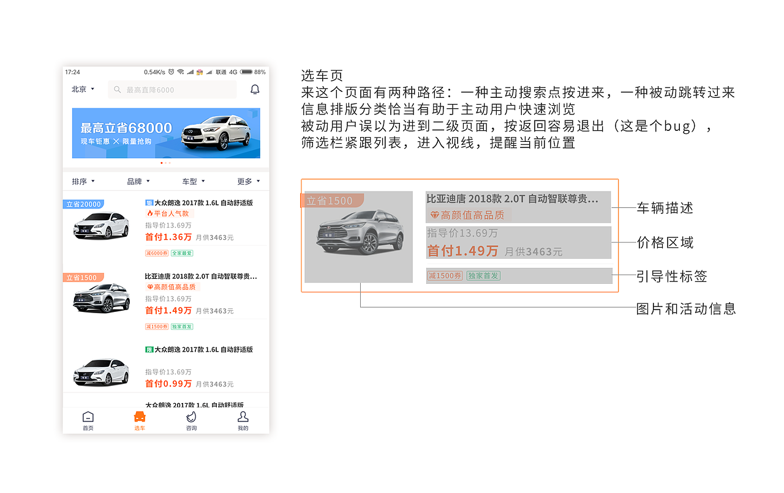
Task: Open the 我的 profile tab
Action: 243,421
